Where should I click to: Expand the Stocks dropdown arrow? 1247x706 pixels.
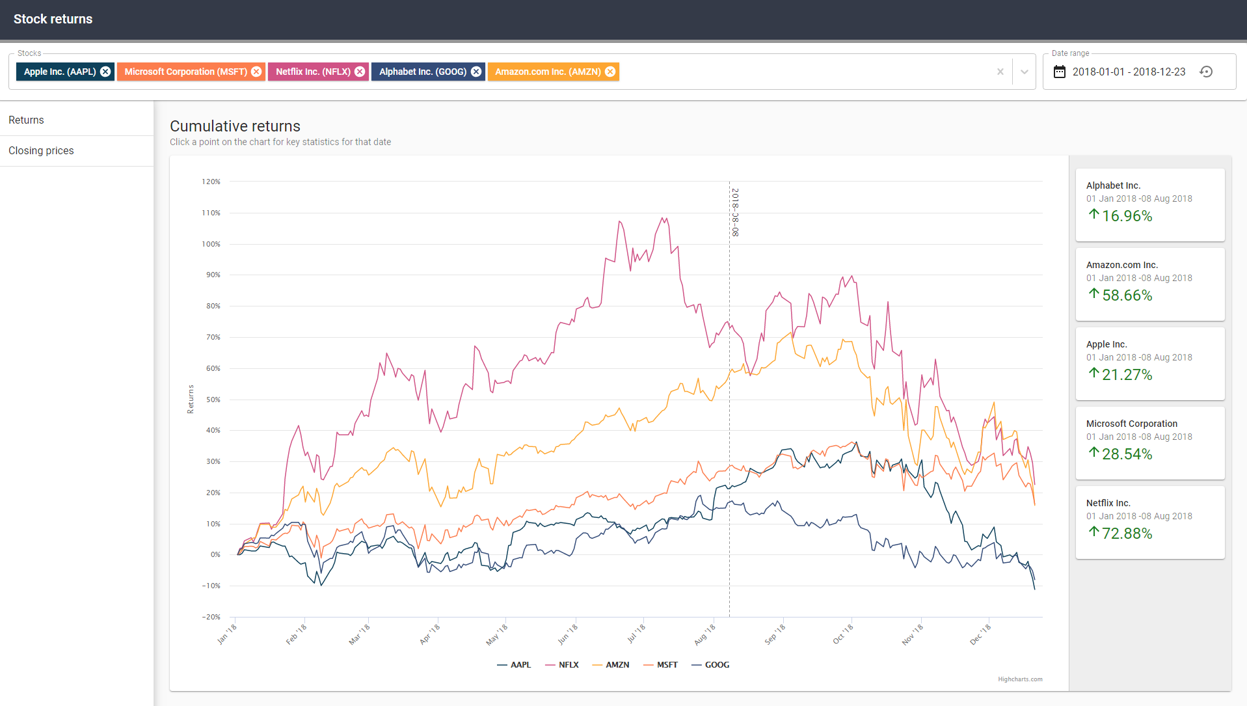tap(1025, 72)
